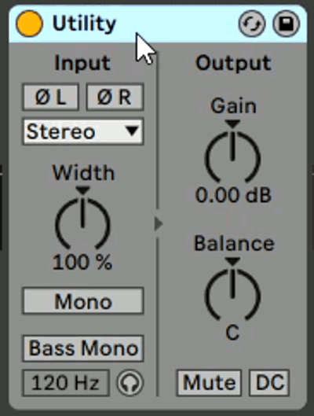The image size is (314, 416).
Task: Click the dropdown arrow beside Stereo
Action: [x=132, y=131]
